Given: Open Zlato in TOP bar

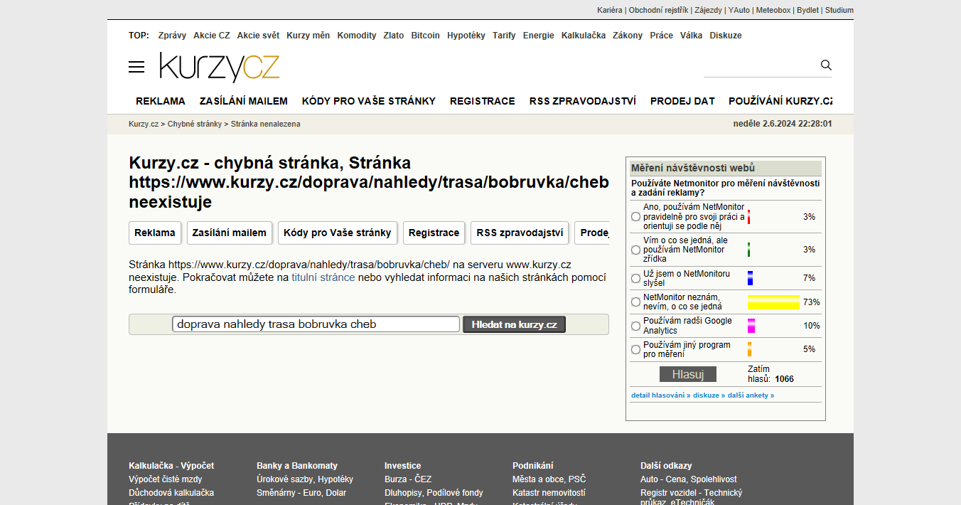Looking at the screenshot, I should click(394, 36).
